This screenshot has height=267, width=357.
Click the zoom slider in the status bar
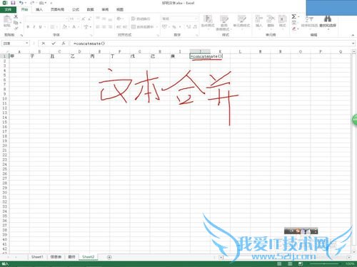click(324, 264)
